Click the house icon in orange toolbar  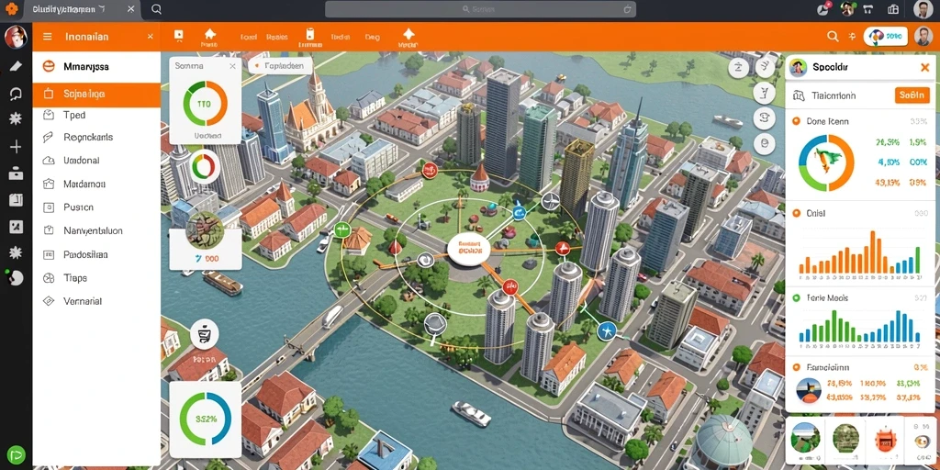(x=209, y=36)
